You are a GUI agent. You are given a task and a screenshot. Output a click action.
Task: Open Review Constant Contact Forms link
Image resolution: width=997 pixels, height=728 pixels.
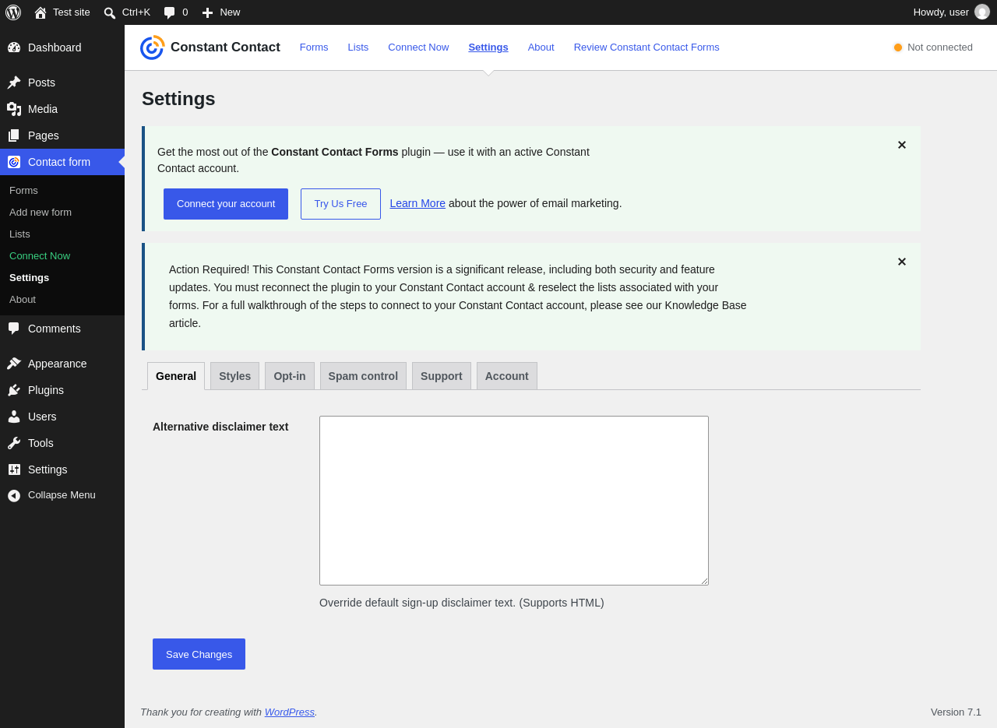pos(646,47)
